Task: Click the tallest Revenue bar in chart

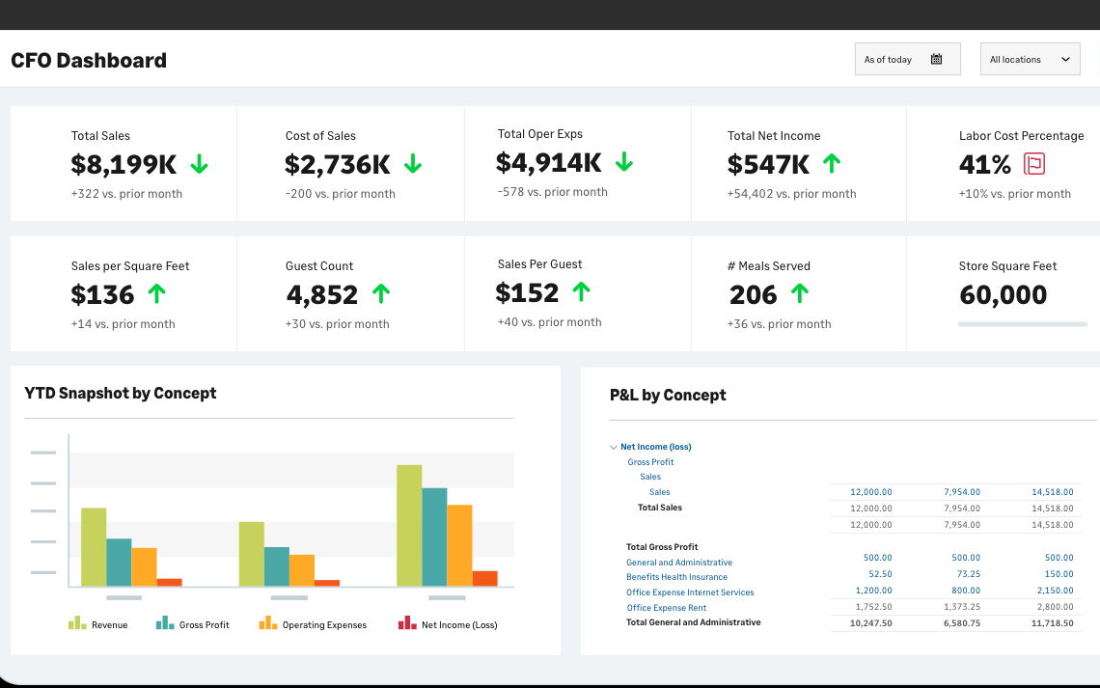Action: pos(409,525)
